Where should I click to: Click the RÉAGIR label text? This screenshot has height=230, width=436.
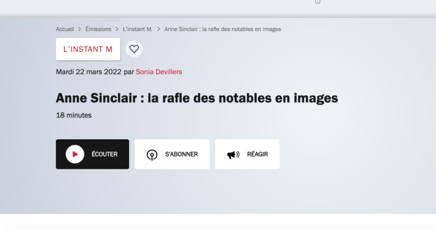click(x=257, y=154)
